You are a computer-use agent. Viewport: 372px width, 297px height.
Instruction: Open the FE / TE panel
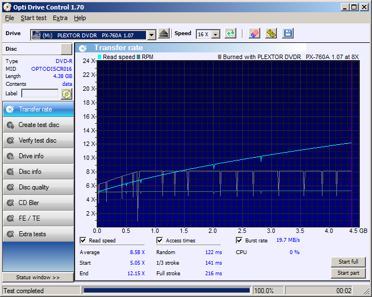38,218
